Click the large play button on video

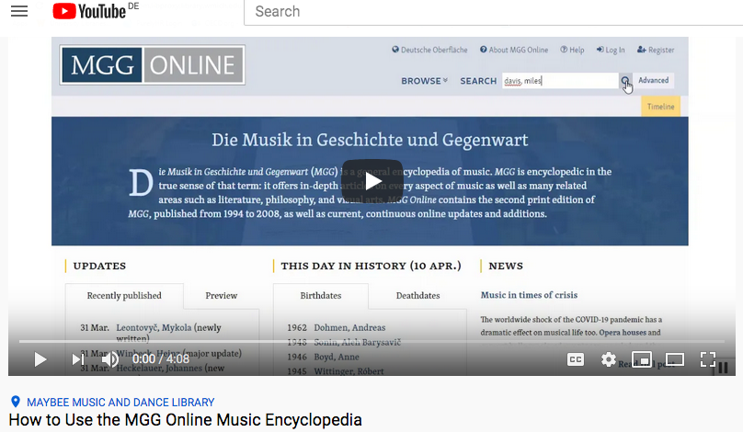[x=372, y=181]
